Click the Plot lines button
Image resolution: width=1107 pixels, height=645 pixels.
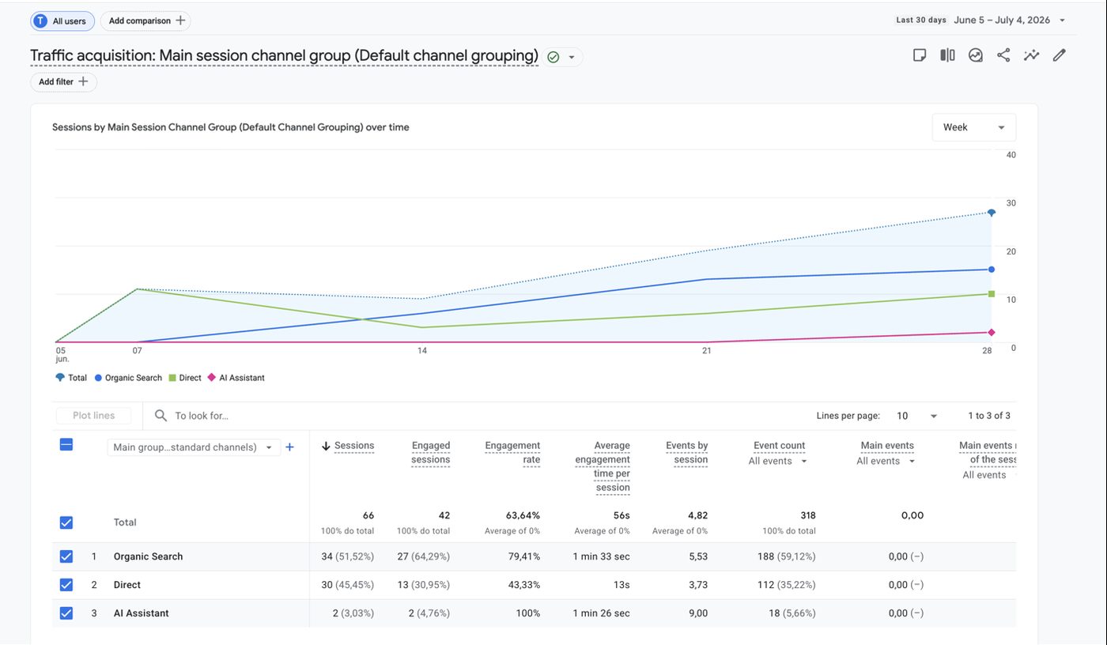click(x=93, y=416)
